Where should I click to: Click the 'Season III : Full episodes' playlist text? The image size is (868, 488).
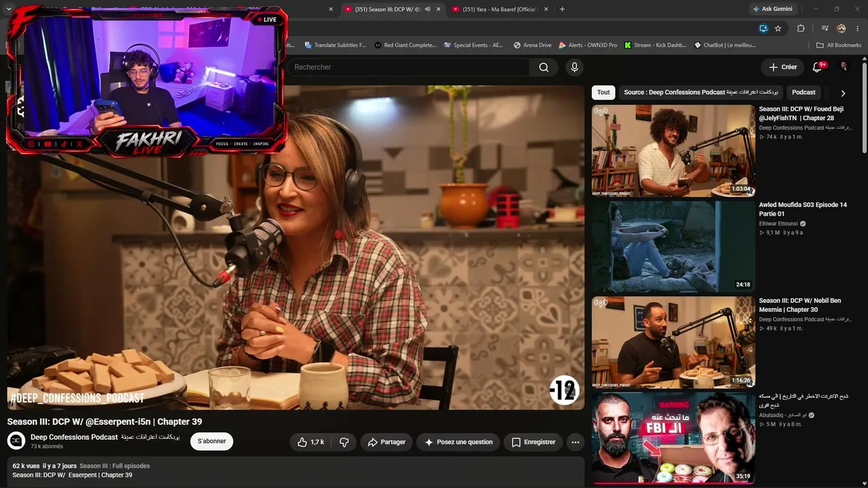[115, 466]
